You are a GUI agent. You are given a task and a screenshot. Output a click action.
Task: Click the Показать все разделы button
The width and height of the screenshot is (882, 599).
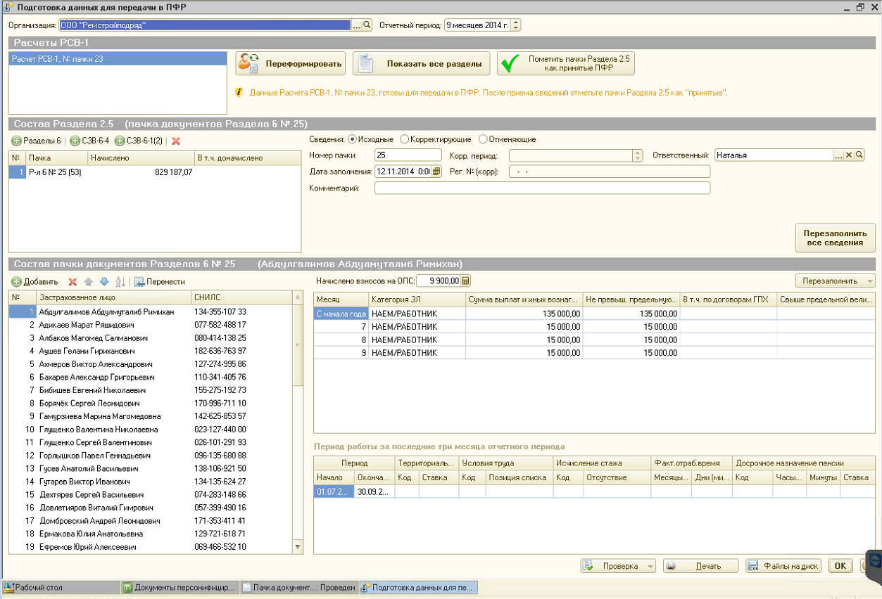(421, 64)
